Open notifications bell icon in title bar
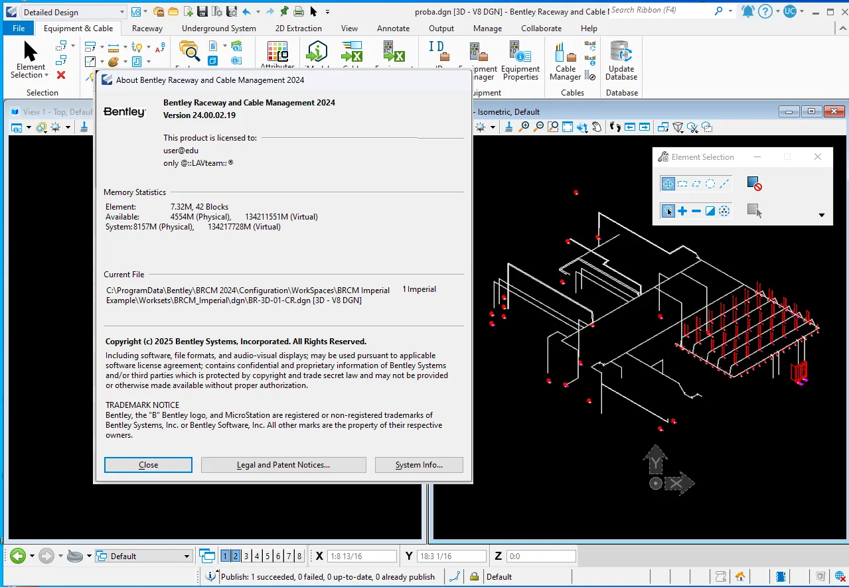 [748, 11]
